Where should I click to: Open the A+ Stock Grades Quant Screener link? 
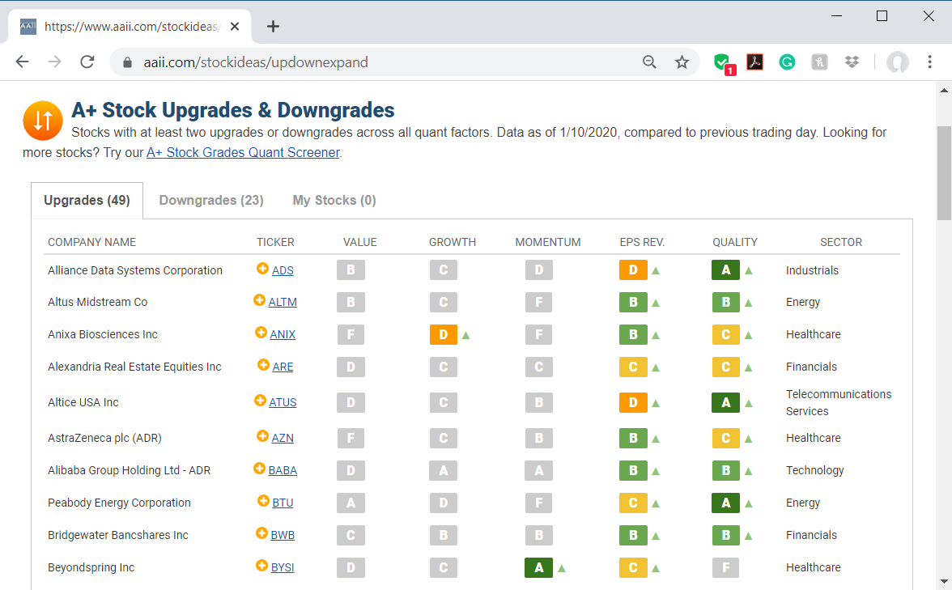click(x=243, y=152)
